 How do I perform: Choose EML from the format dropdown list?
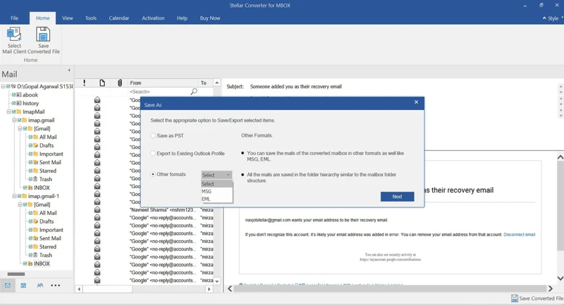click(217, 199)
